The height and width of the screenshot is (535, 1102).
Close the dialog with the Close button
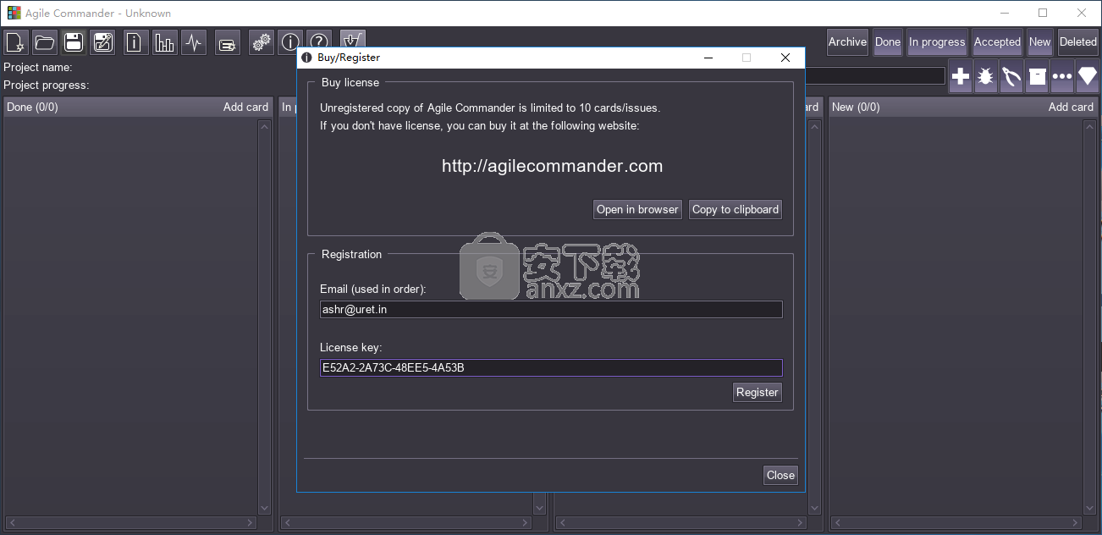pos(780,475)
